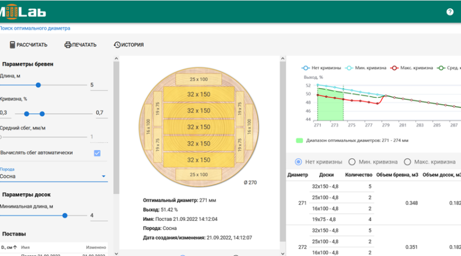Screen dimensions: 461x256
Task: Click the top 25 x 100 board in diagram
Action: 198,79
